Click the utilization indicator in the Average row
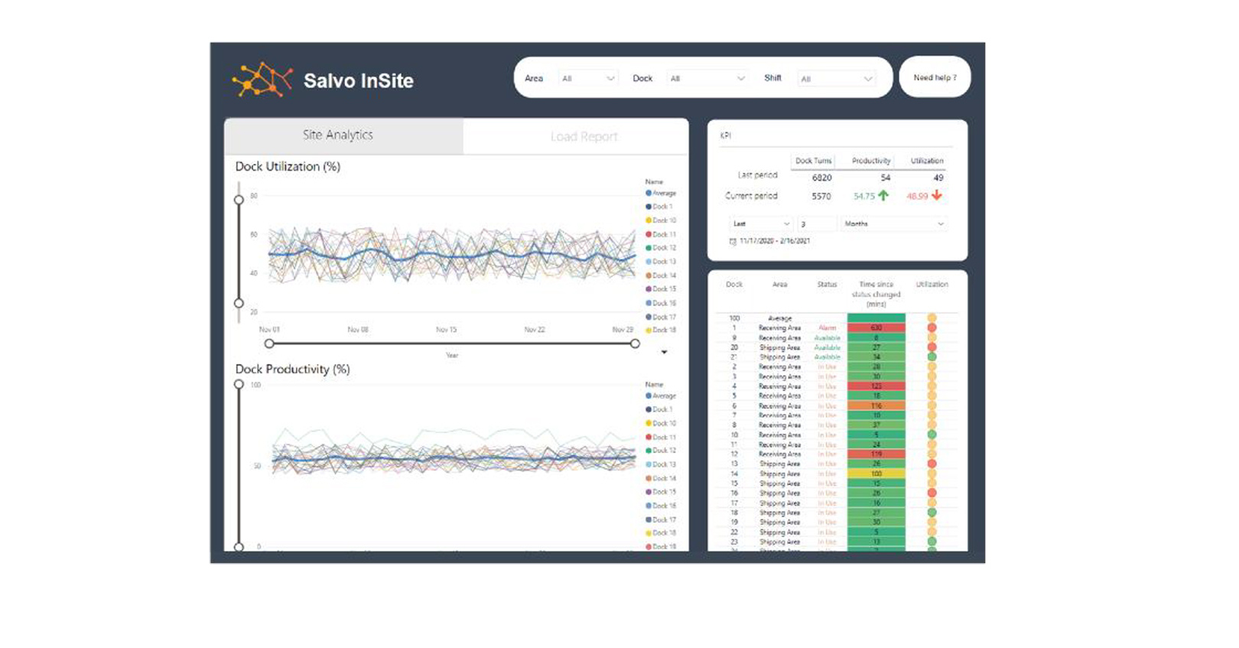 coord(932,317)
